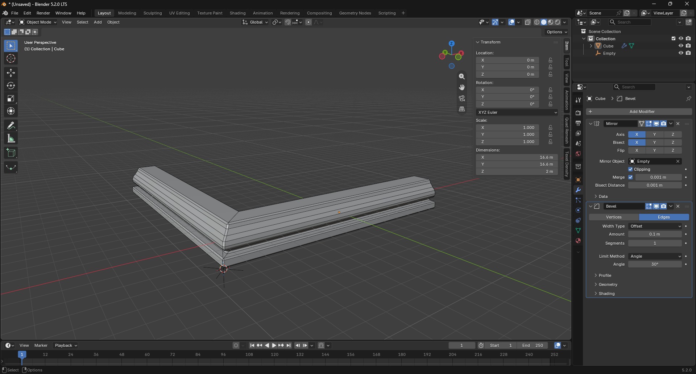Choose the Annotate tool
The image size is (696, 374).
11,125
